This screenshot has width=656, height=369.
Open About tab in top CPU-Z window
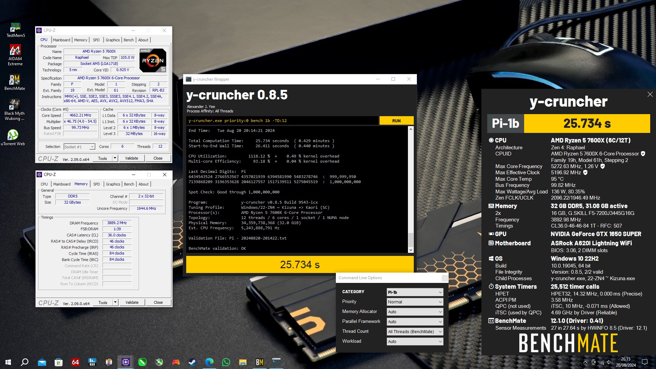click(143, 40)
